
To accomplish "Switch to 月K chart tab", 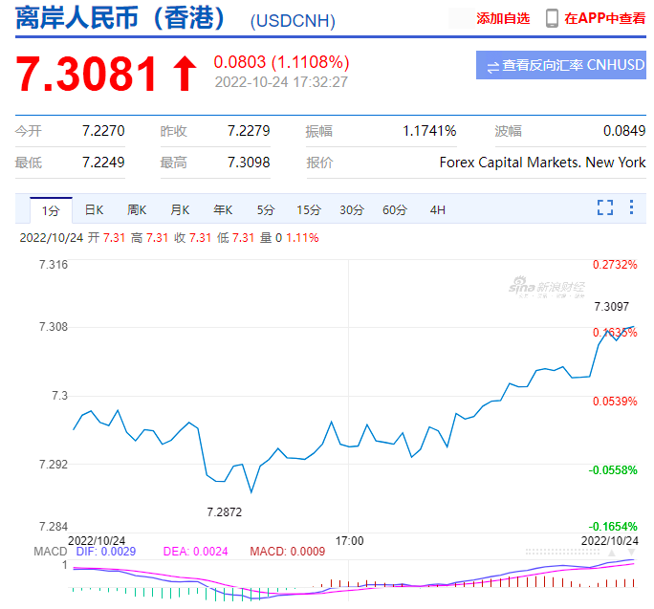I will [x=180, y=209].
